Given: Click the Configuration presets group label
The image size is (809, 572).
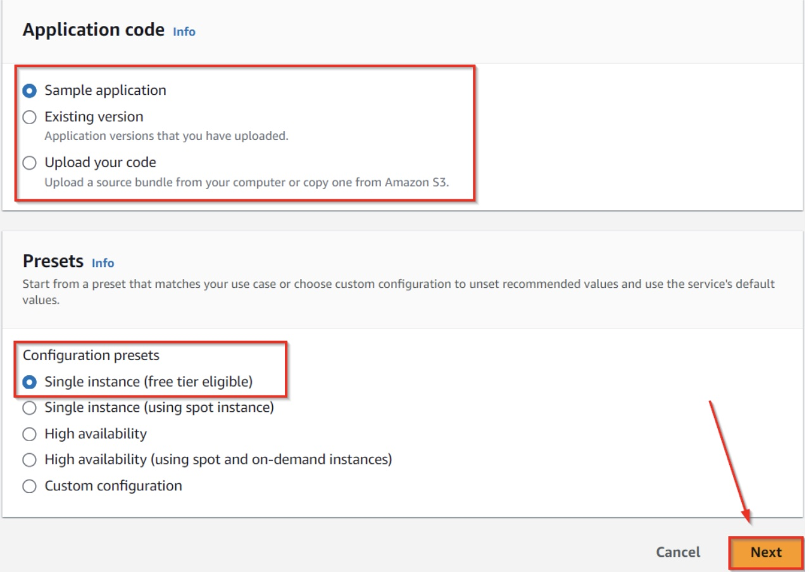Looking at the screenshot, I should tap(91, 356).
